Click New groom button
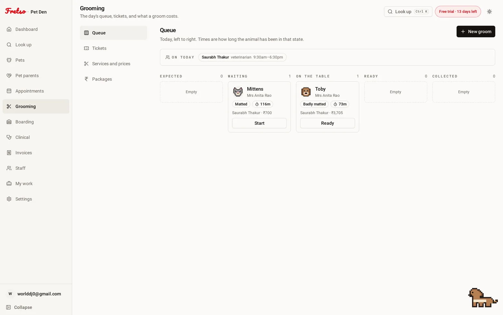 [476, 32]
